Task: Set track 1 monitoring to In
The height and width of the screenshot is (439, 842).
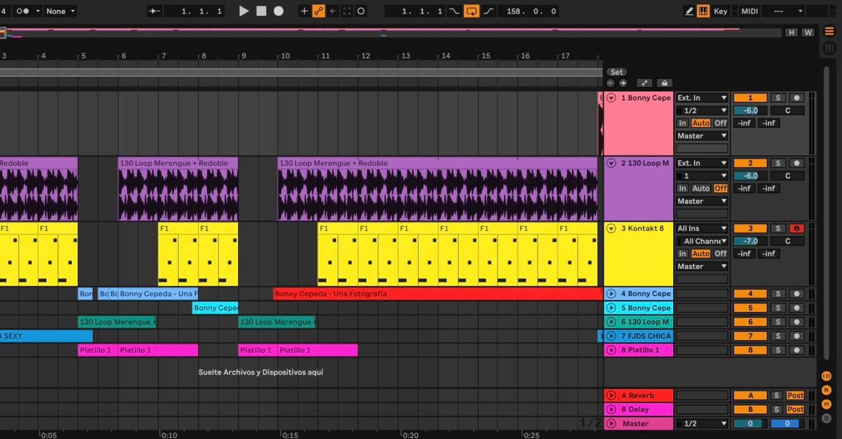Action: click(x=682, y=123)
